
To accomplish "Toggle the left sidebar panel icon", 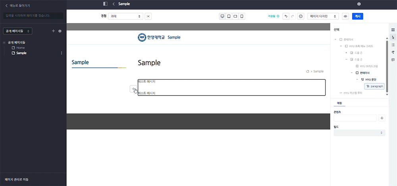I will (105, 4).
